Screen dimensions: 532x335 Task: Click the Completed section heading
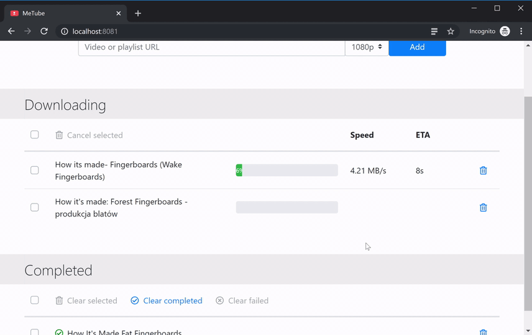[58, 270]
